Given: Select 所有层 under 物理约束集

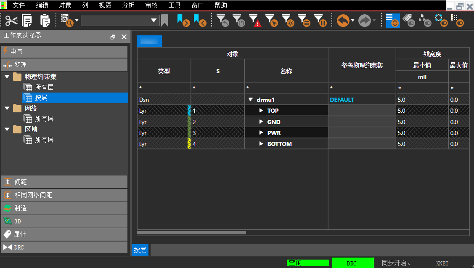Looking at the screenshot, I should (44, 87).
